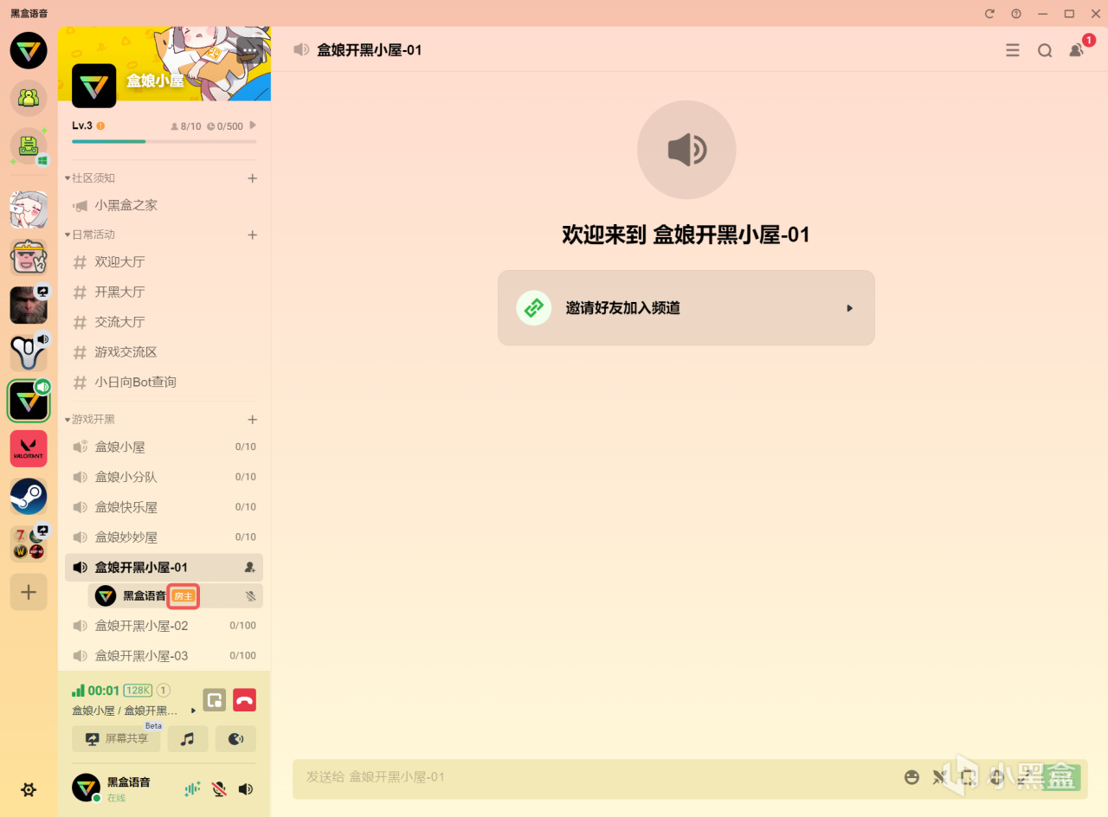Image resolution: width=1108 pixels, height=817 pixels.
Task: Open search with magnifier icon
Action: point(1045,50)
